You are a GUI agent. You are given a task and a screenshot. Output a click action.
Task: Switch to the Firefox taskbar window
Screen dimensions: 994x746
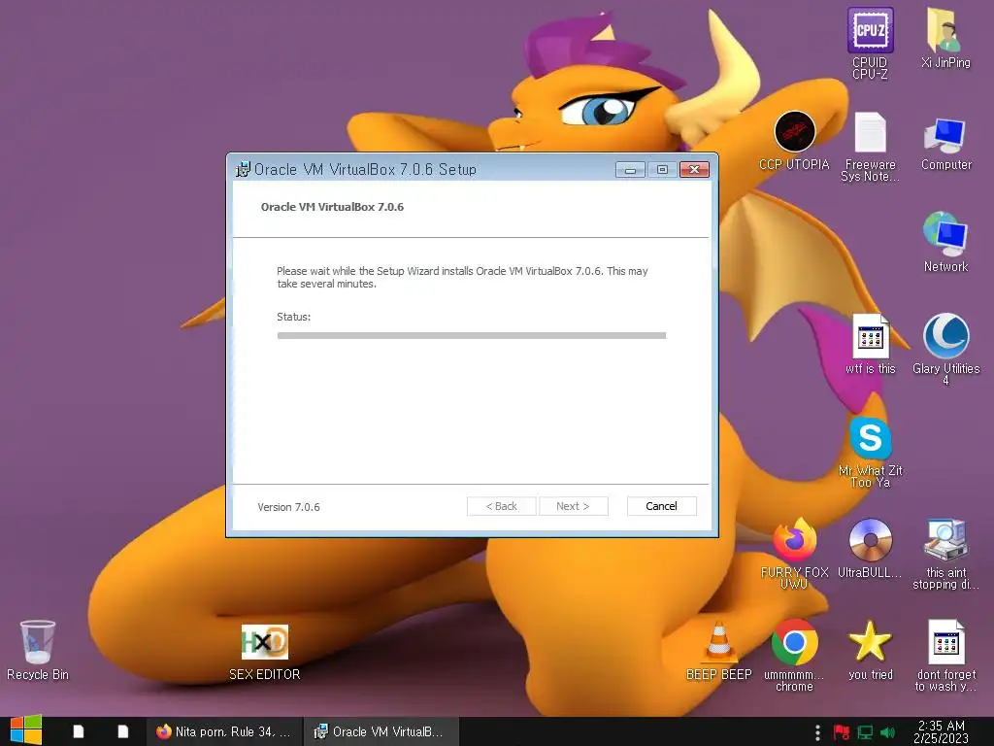[x=224, y=731]
